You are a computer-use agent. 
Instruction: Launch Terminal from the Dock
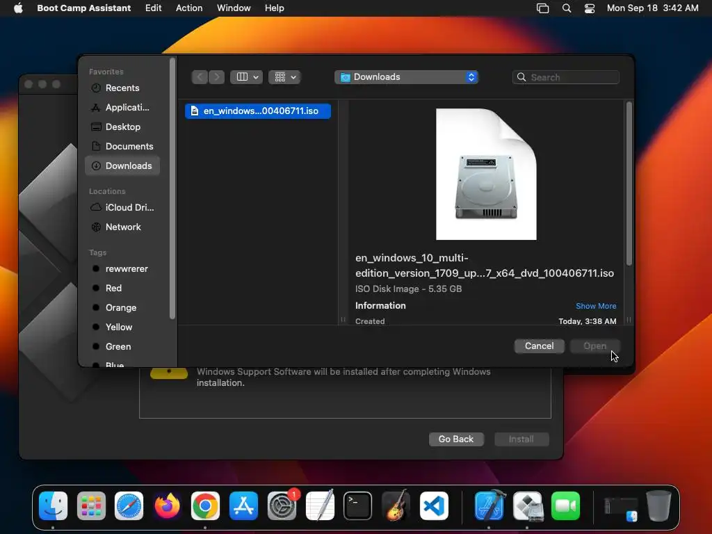click(358, 506)
